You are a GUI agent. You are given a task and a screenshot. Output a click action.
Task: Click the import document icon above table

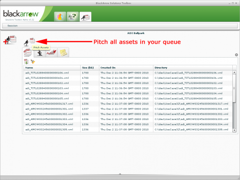[x=26, y=61]
